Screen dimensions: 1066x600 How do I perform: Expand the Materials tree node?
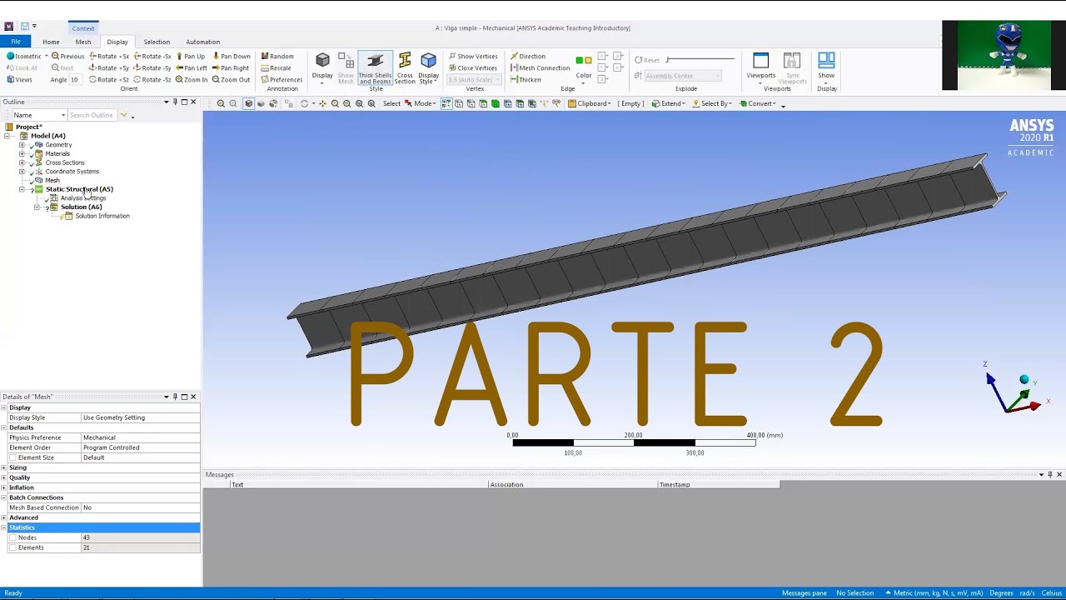click(22, 154)
